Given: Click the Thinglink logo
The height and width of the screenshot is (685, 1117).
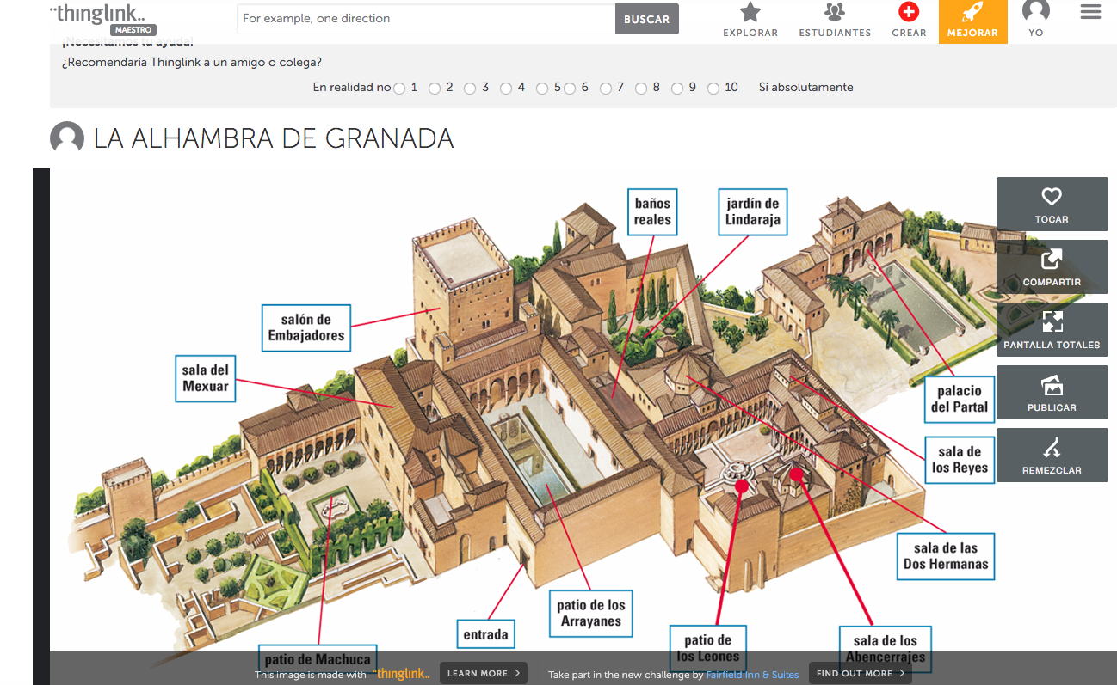Looking at the screenshot, I should point(97,14).
